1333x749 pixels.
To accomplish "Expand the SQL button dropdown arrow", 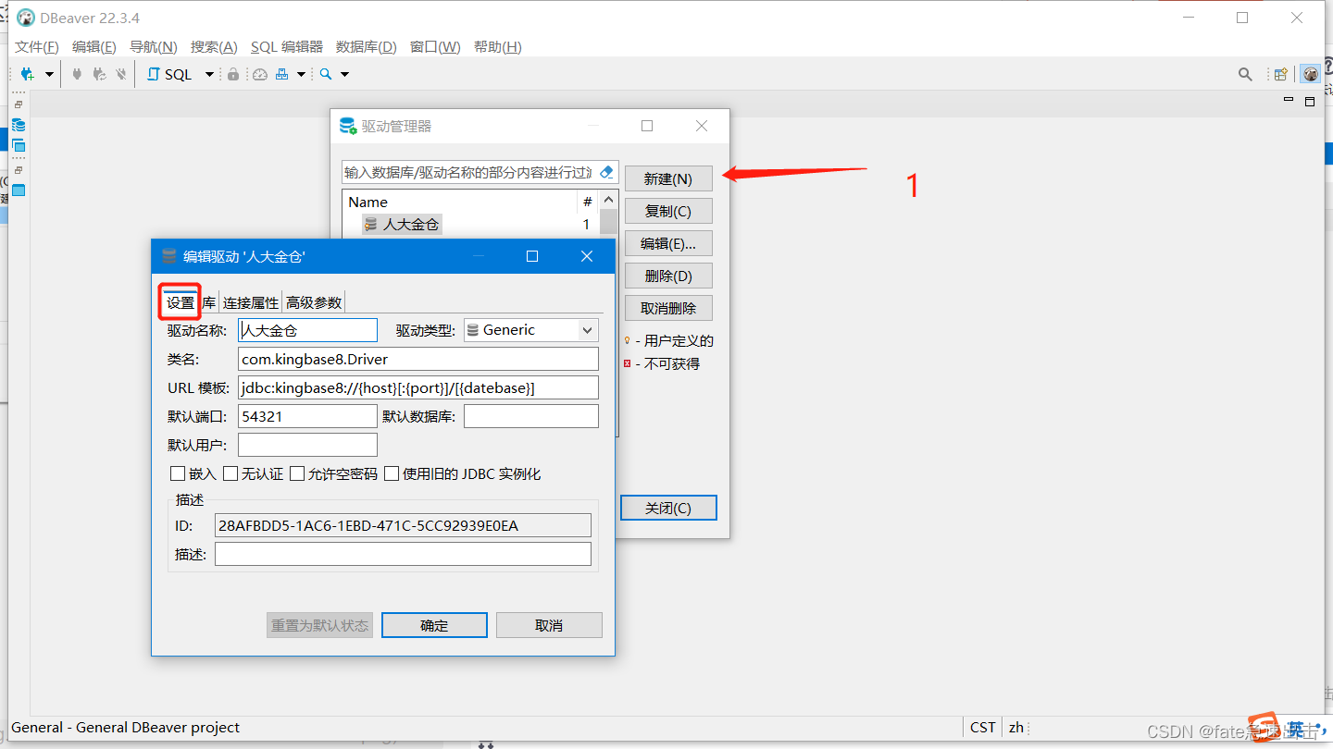I will pyautogui.click(x=209, y=74).
